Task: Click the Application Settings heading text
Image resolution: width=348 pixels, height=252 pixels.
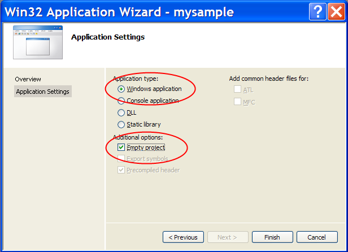Action: click(108, 37)
